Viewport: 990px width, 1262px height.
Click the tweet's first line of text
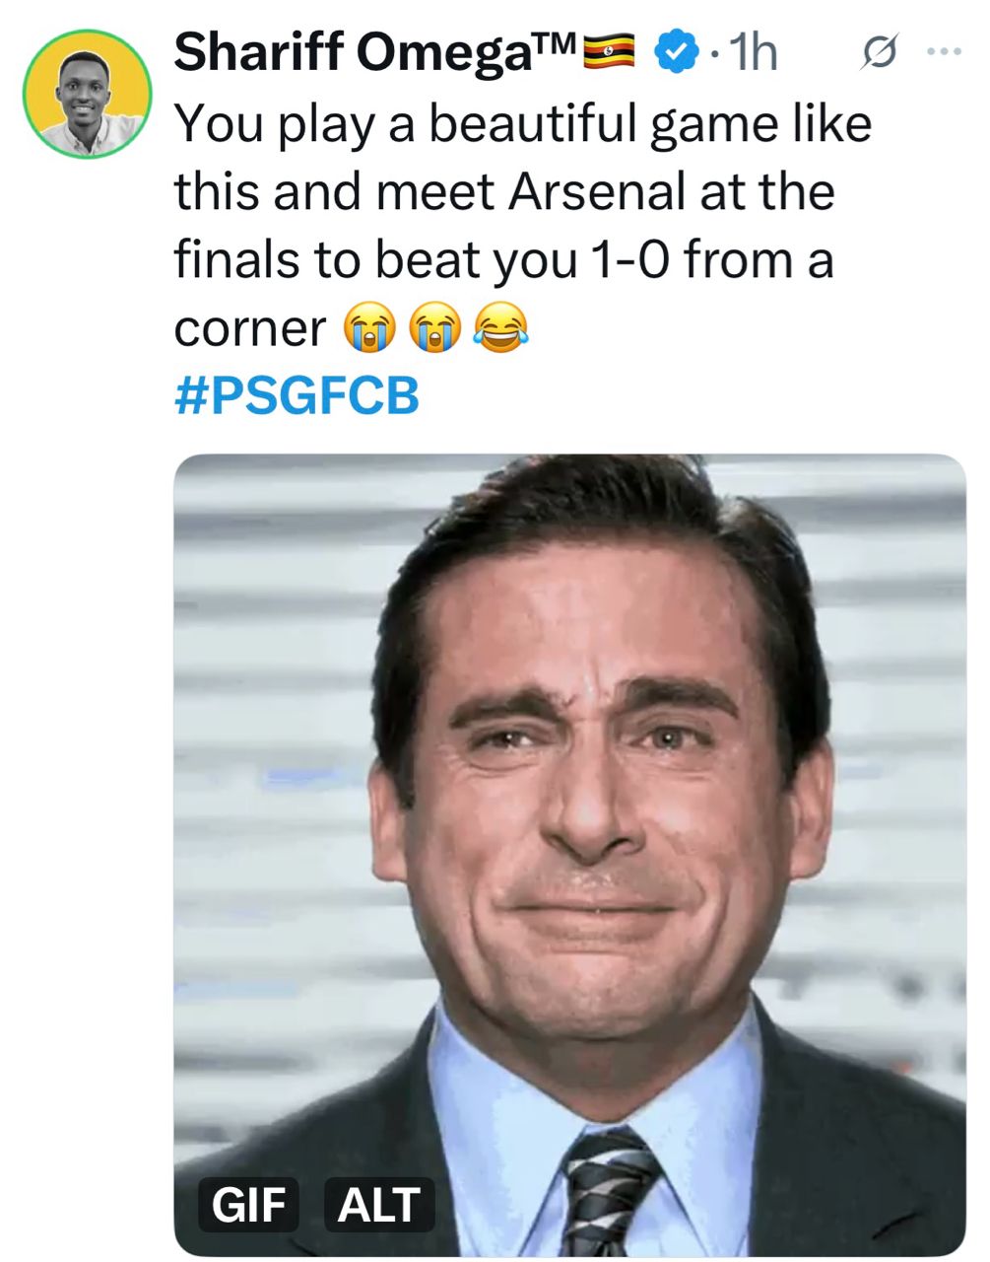coord(522,124)
